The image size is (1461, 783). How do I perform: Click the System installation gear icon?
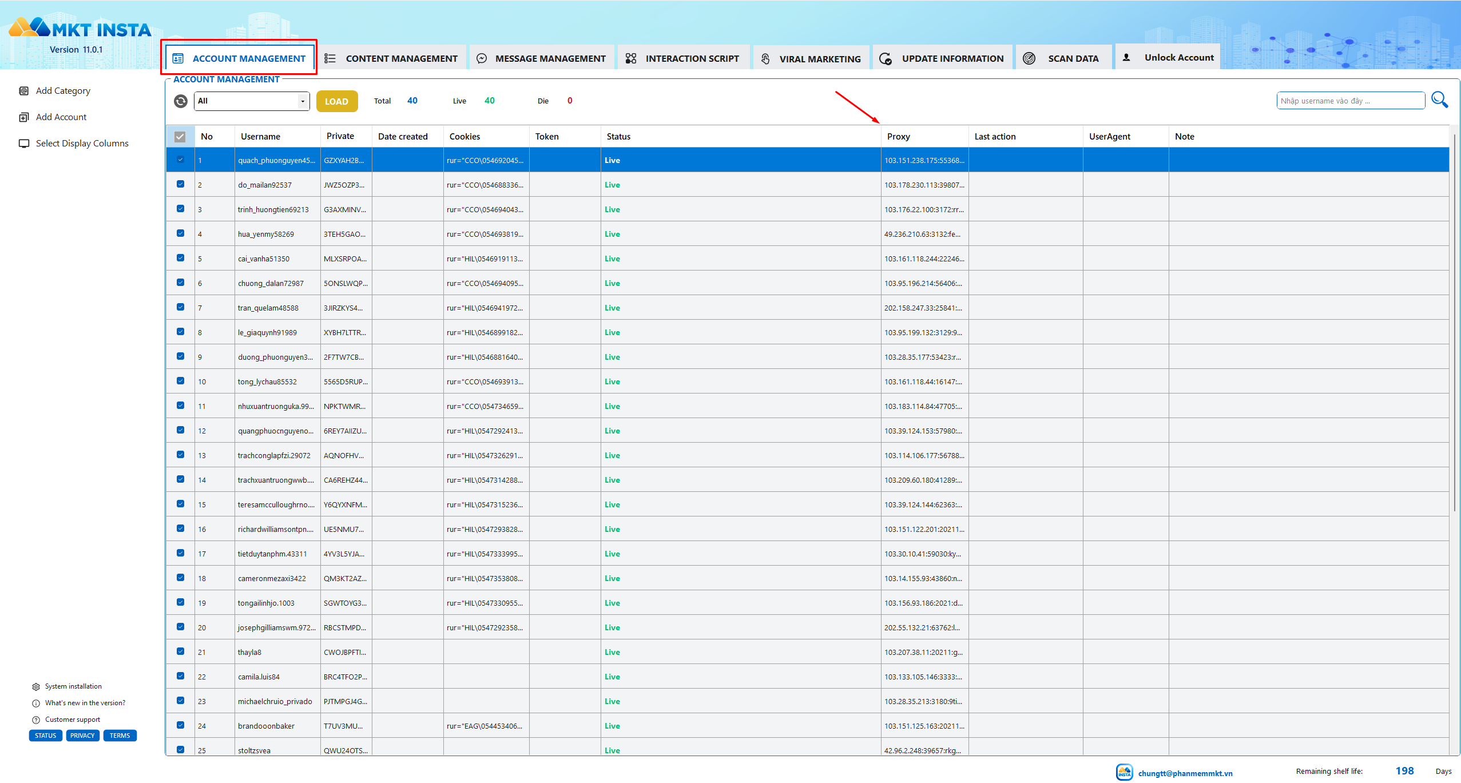pos(36,686)
